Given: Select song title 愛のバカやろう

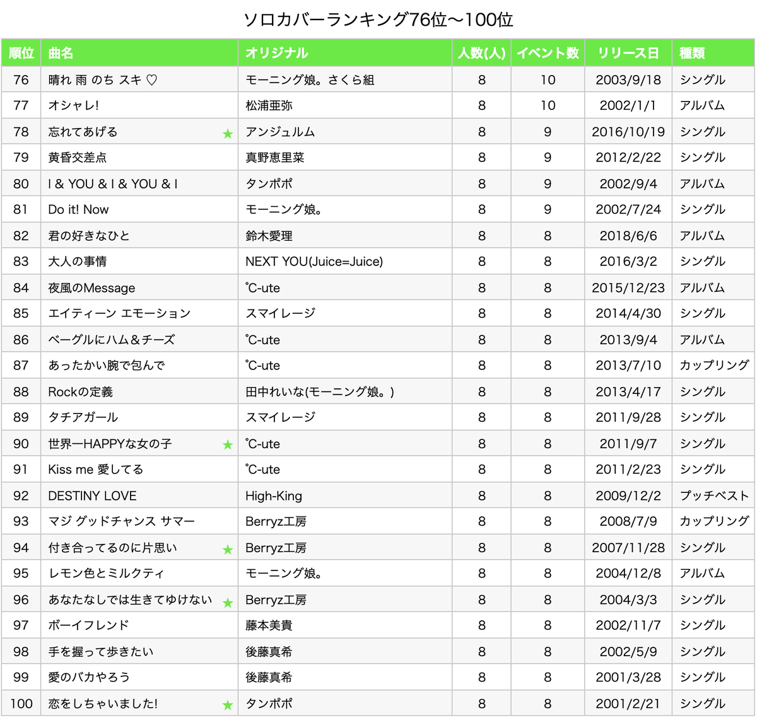Looking at the screenshot, I should 89,677.
